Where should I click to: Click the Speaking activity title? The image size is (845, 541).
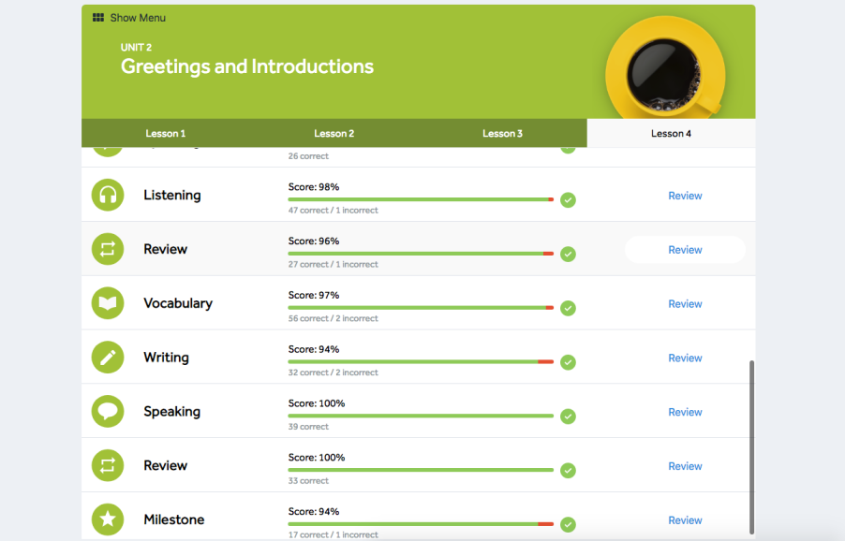172,412
